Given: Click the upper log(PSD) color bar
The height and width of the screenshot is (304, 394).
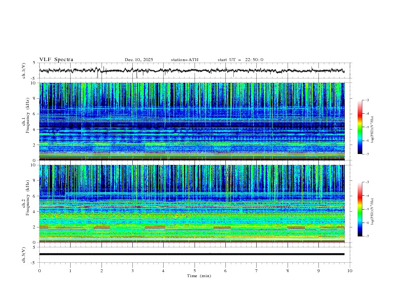Looking at the screenshot, I should 360,127.
